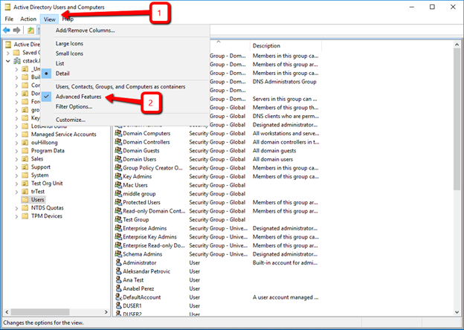Click the Up one level folder icon
Viewport: 464px width, 330px height.
pos(30,30)
